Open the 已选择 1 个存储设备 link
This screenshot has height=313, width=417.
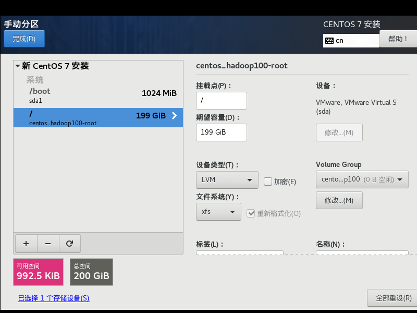pos(54,297)
